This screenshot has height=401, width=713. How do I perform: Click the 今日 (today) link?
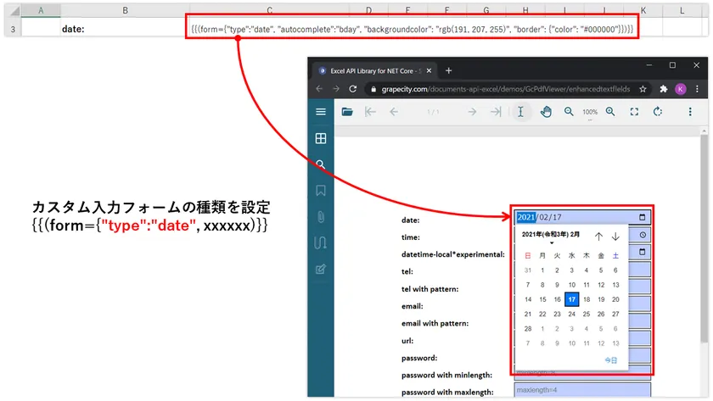610,360
